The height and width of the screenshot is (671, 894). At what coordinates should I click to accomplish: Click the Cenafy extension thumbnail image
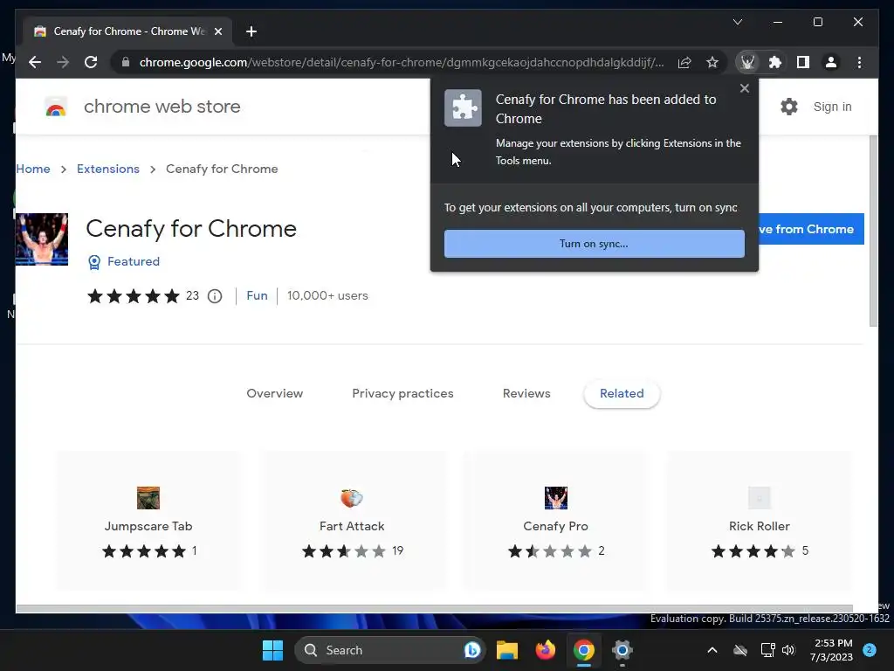click(42, 239)
